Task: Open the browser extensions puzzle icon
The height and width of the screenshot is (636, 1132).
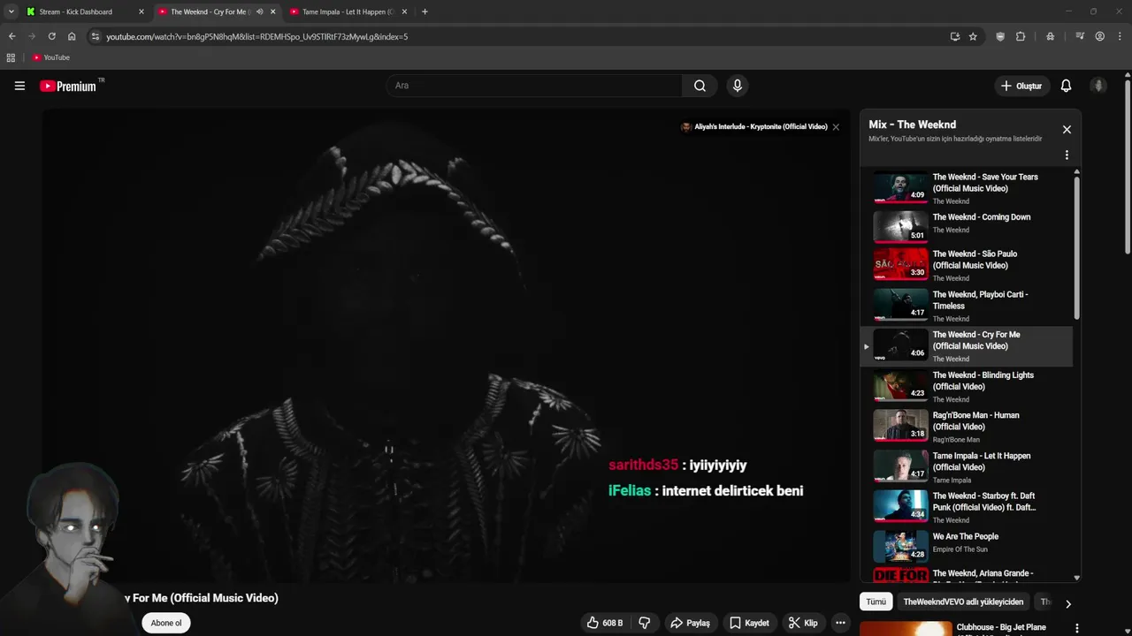Action: [x=1021, y=36]
